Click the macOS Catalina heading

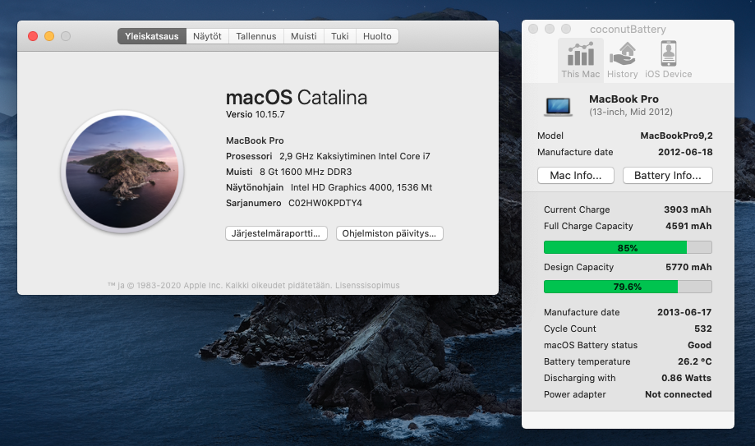pyautogui.click(x=296, y=97)
